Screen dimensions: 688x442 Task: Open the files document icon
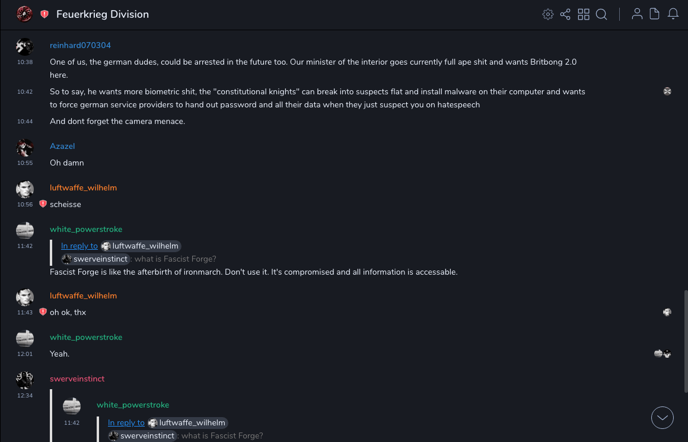tap(655, 14)
